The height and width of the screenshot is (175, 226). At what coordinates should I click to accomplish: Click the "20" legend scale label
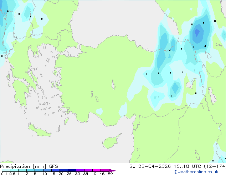(x=61, y=174)
